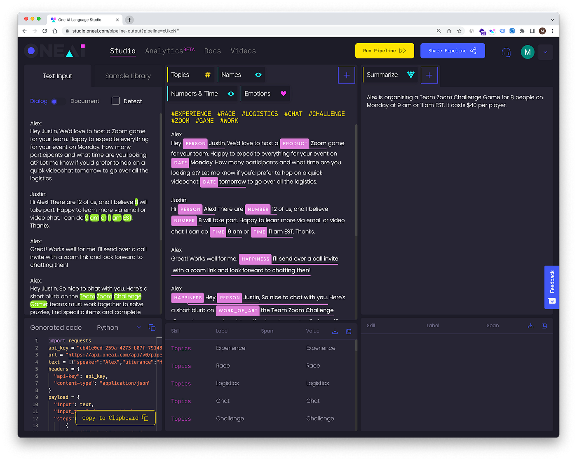This screenshot has height=461, width=577.
Task: Copy skill results using the copy icon
Action: [348, 331]
